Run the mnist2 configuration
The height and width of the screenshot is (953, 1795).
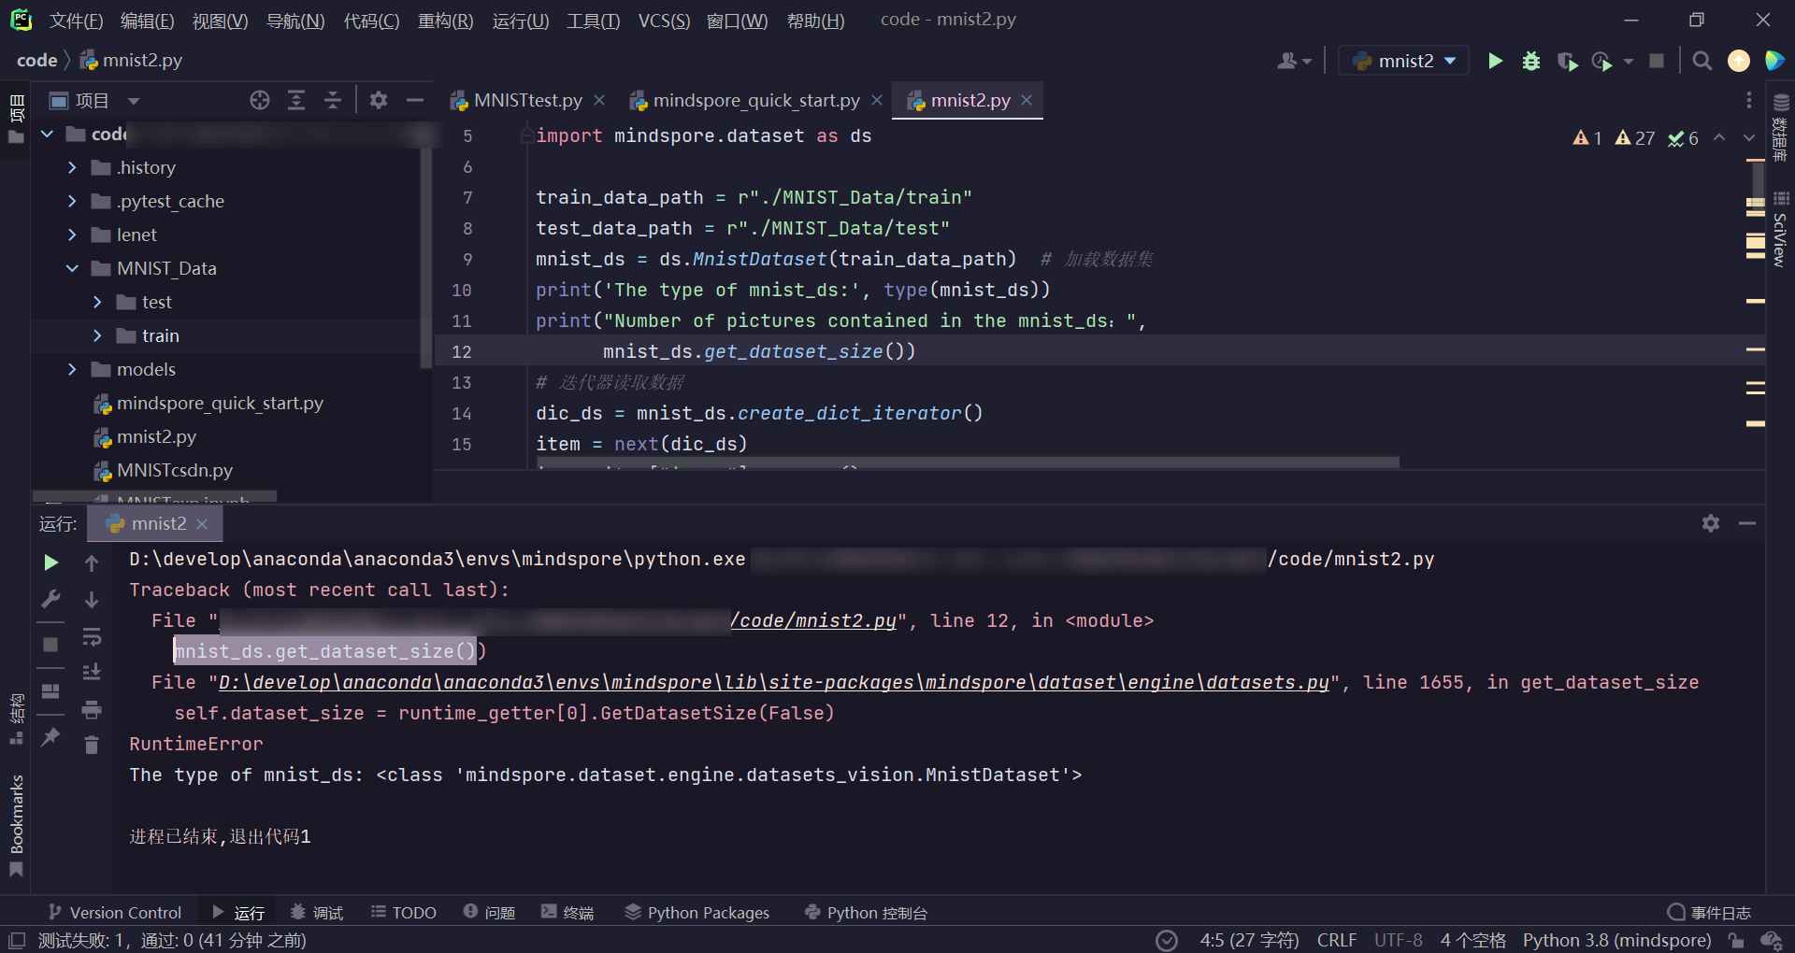coord(1495,60)
